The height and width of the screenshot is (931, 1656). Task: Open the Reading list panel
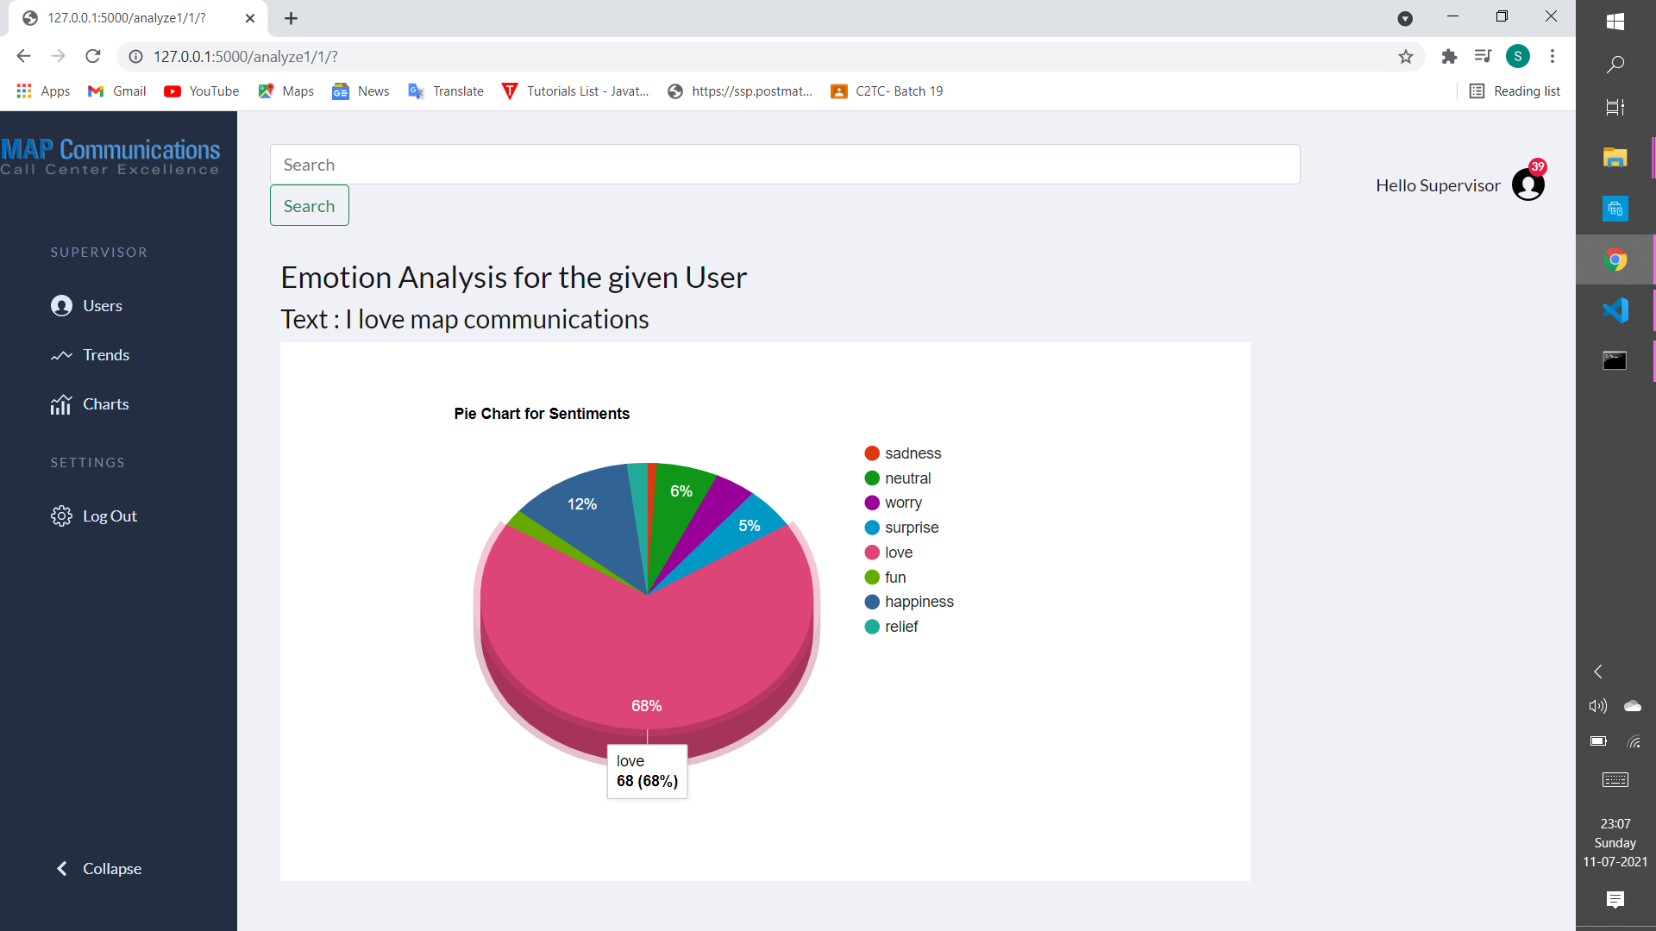[x=1516, y=91]
